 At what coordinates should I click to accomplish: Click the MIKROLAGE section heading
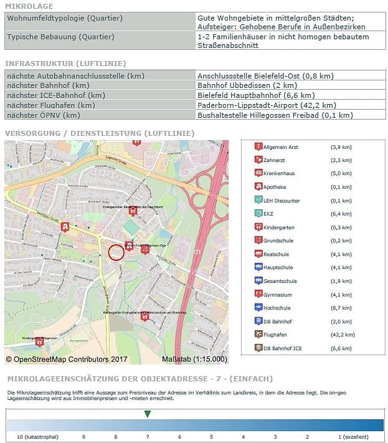[29, 6]
